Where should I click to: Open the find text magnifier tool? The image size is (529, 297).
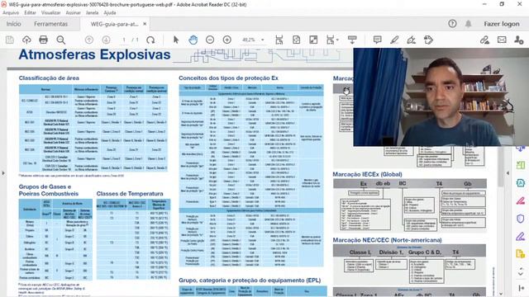click(60, 40)
